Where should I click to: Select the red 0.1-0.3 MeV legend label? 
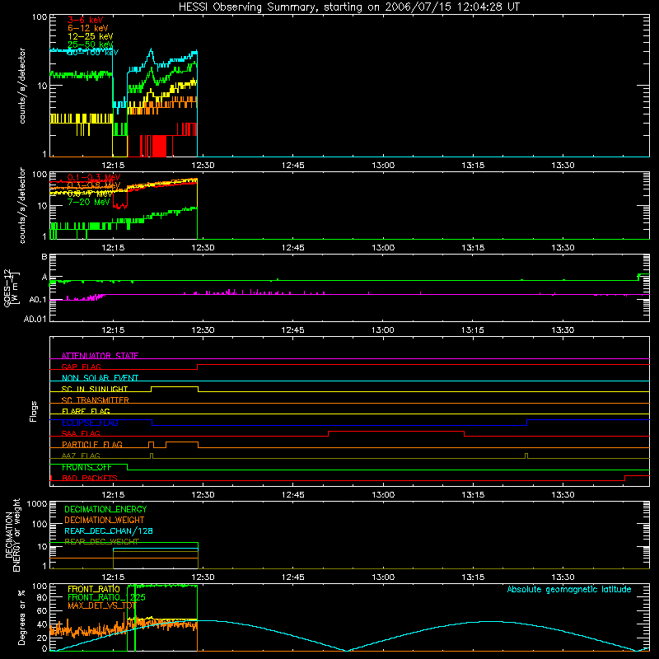coord(94,177)
